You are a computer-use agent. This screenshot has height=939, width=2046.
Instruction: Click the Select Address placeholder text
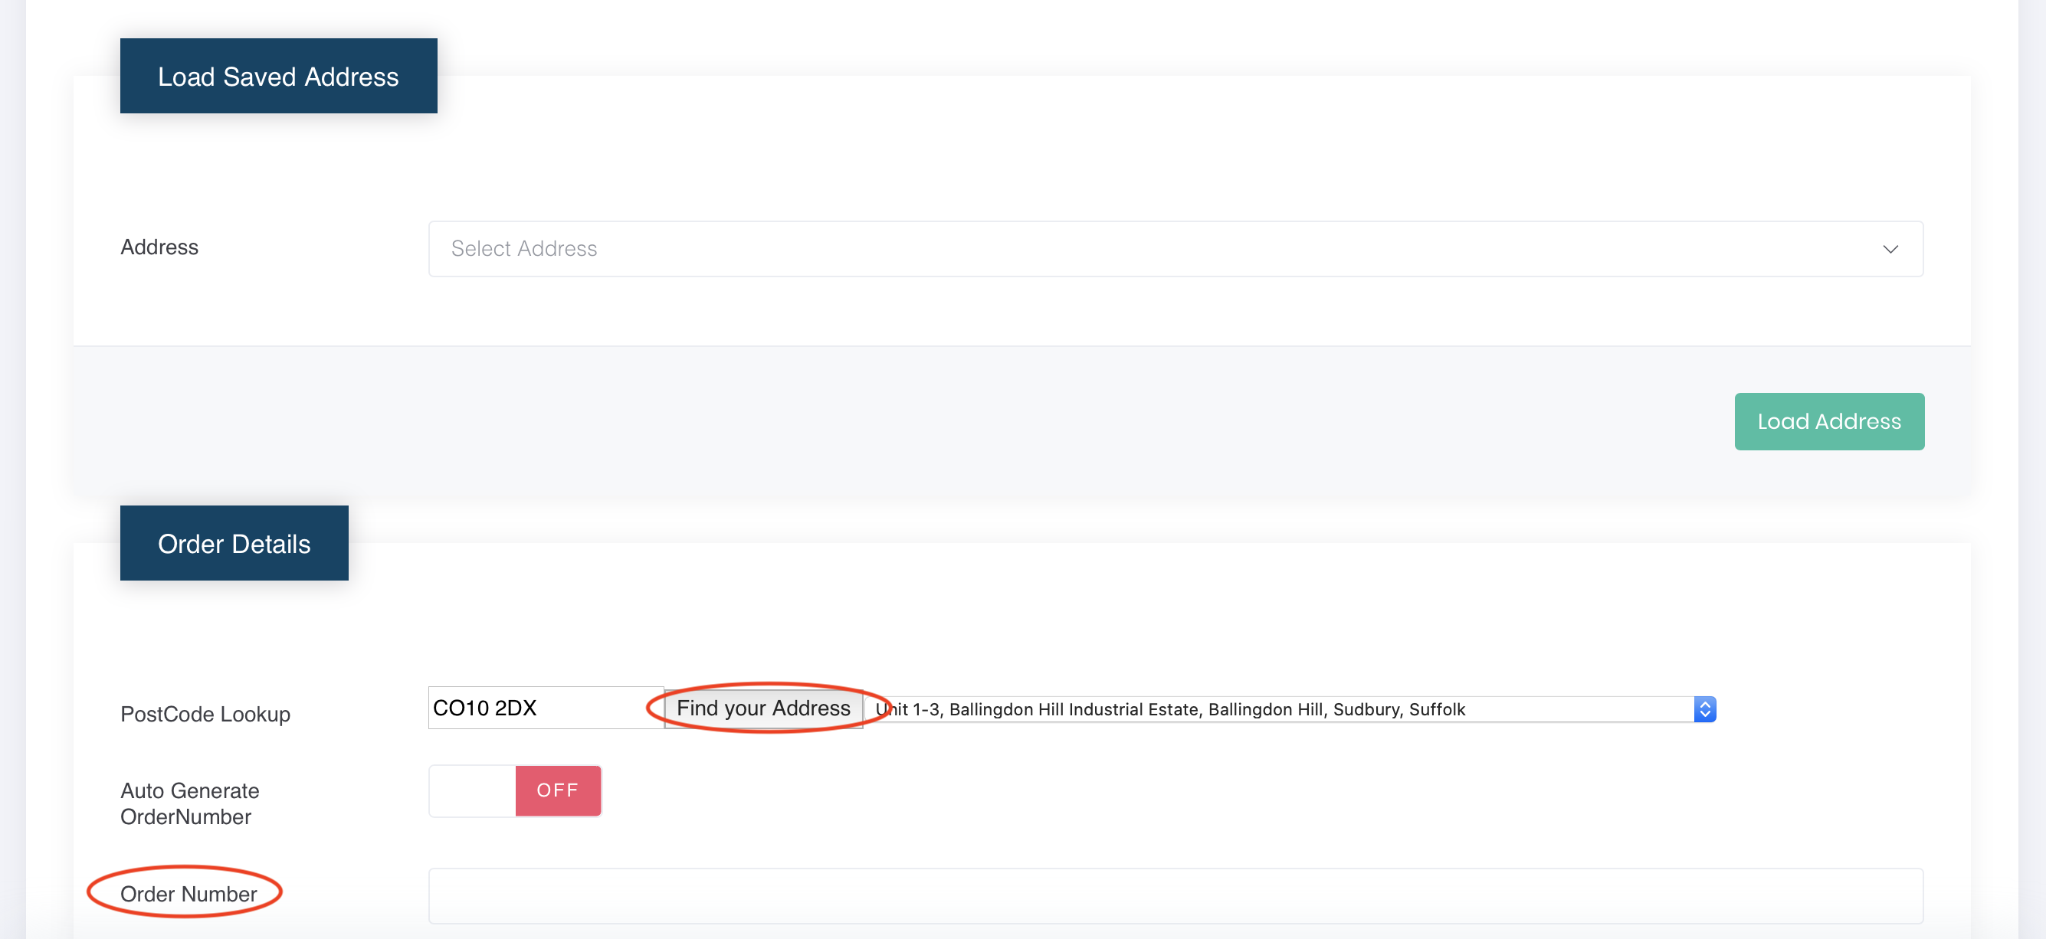(x=524, y=249)
